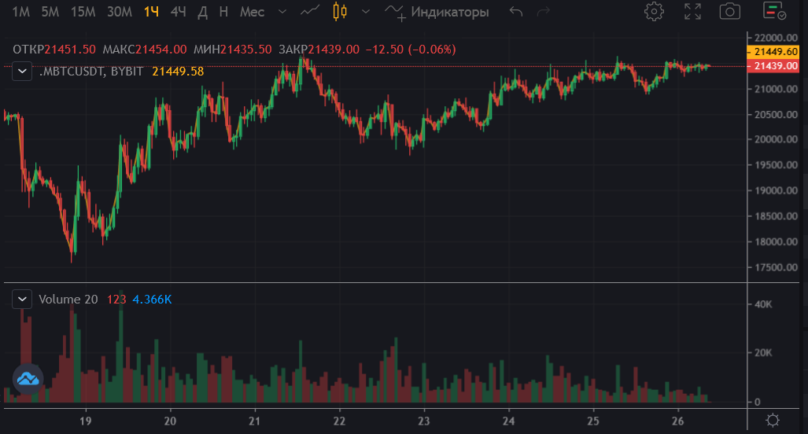Select the candlestick chart type icon
This screenshot has height=434, width=808.
coord(339,12)
